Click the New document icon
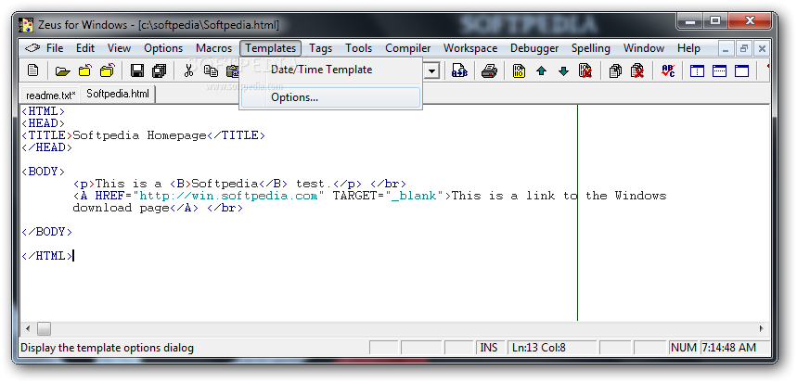The image size is (797, 383). (33, 70)
